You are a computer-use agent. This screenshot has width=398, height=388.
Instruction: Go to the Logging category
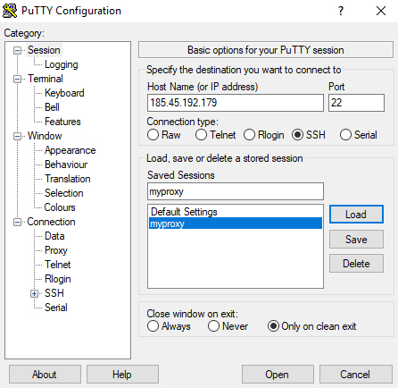[62, 64]
